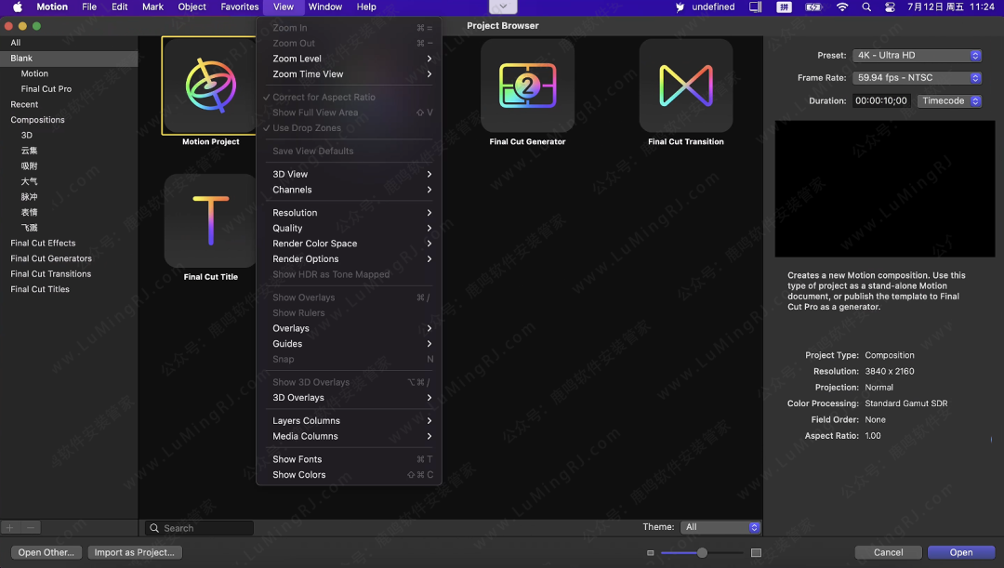Click the Open Other button
Viewport: 1004px width, 568px height.
pos(46,552)
